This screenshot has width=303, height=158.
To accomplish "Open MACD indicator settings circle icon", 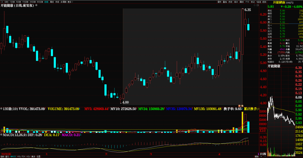I will coord(1,135).
